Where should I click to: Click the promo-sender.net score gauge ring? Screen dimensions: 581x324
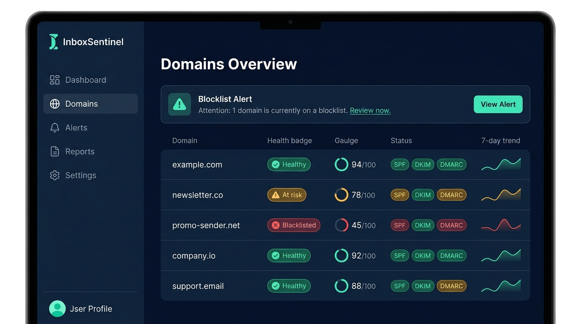pos(342,225)
